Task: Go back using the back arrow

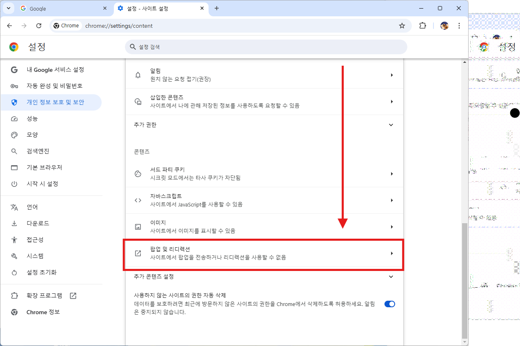Action: point(9,26)
